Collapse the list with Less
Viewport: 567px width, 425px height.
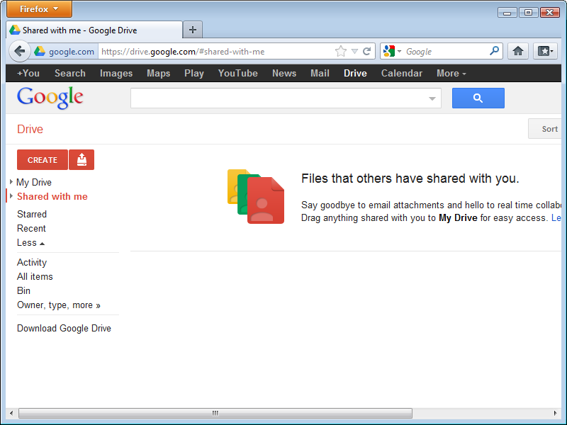[30, 242]
